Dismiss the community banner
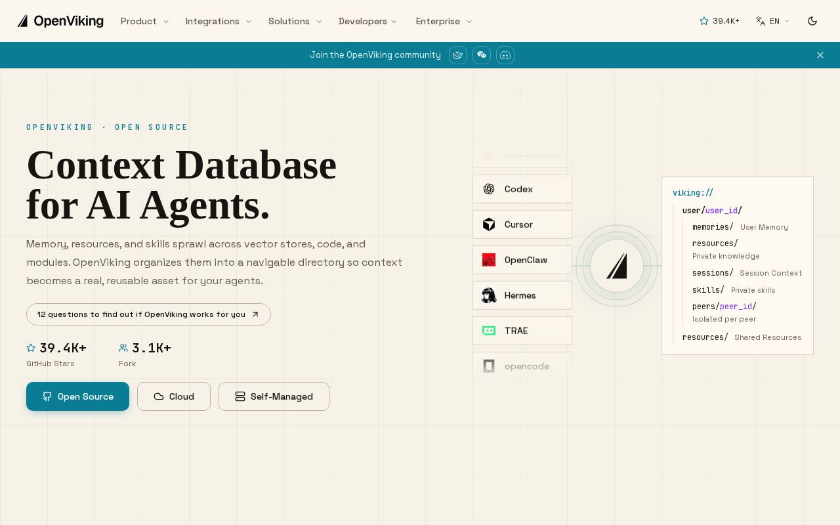840x525 pixels. click(x=820, y=55)
